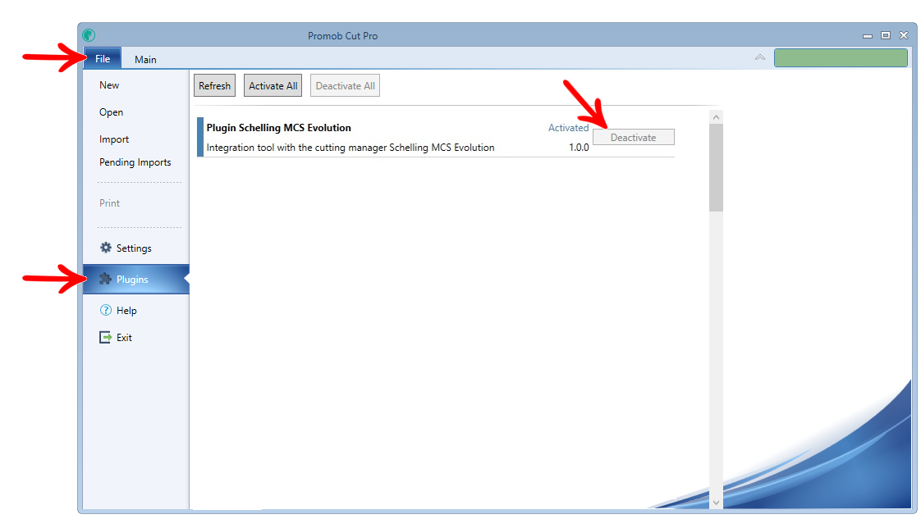Click the Integration tool description text
Screen dimensions: 921x519
tap(351, 148)
